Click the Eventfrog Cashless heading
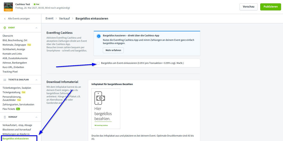Viewport: 283px width, 141px height. click(59, 33)
